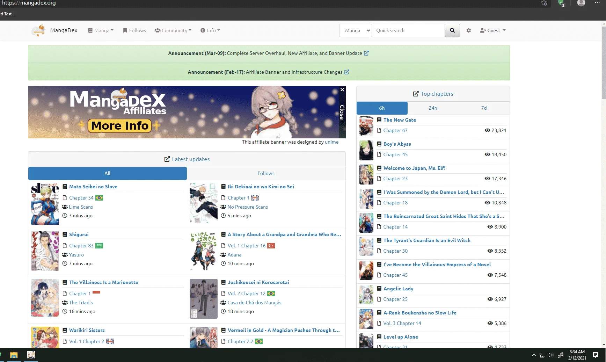606x362 pixels.
Task: Click More Info on affiliates banner
Action: coord(120,125)
